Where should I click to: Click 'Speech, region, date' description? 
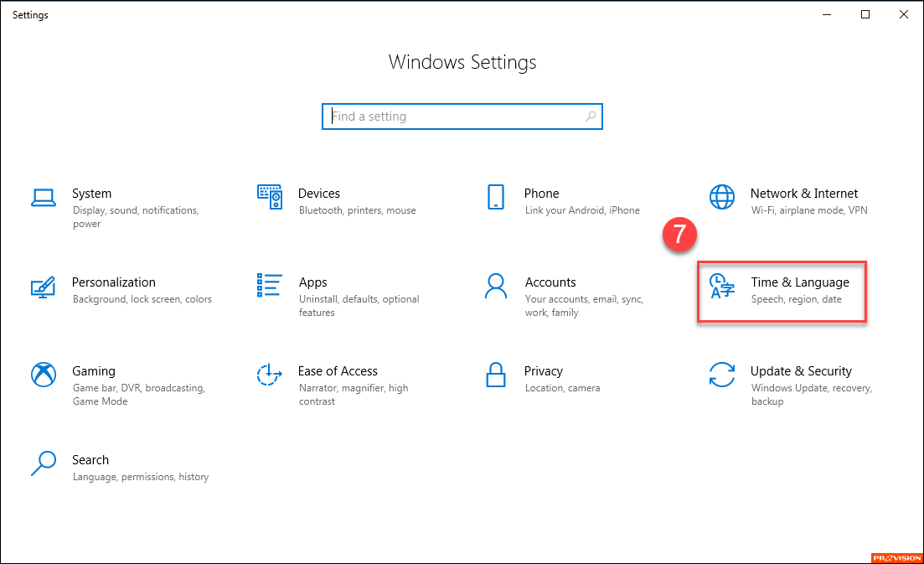[x=796, y=299]
